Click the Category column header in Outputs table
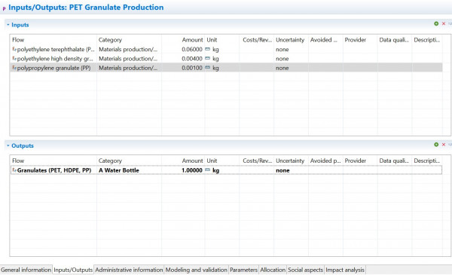Viewport: 452px width, 275px height. tap(110, 160)
